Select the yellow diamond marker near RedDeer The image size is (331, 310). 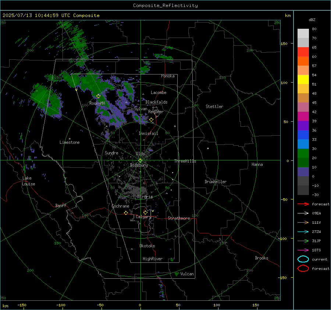151,120
